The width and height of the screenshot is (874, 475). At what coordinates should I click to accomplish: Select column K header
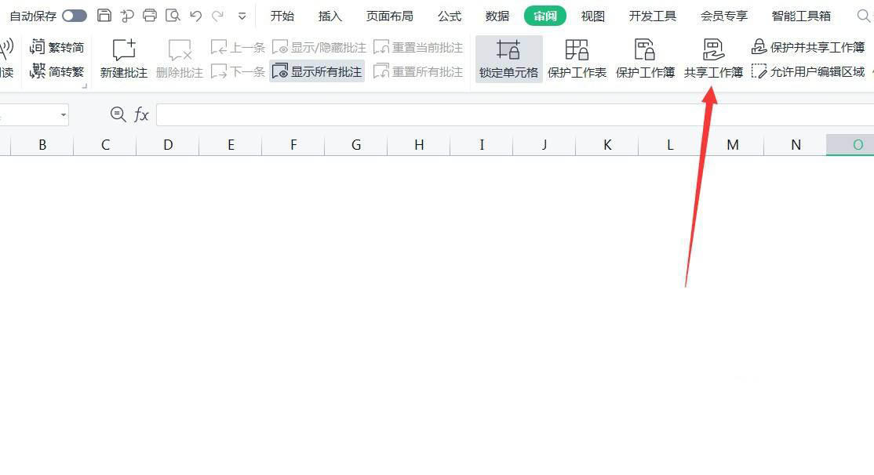tap(607, 145)
